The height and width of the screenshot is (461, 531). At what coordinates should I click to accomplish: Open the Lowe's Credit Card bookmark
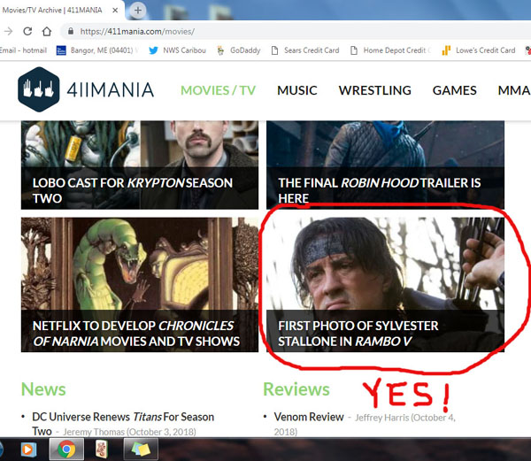(x=479, y=50)
